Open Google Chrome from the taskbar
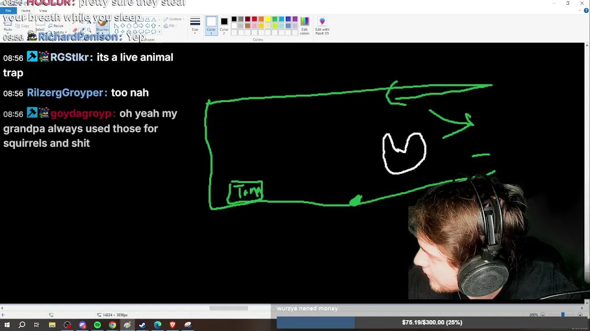This screenshot has height=331, width=590. pos(112,325)
